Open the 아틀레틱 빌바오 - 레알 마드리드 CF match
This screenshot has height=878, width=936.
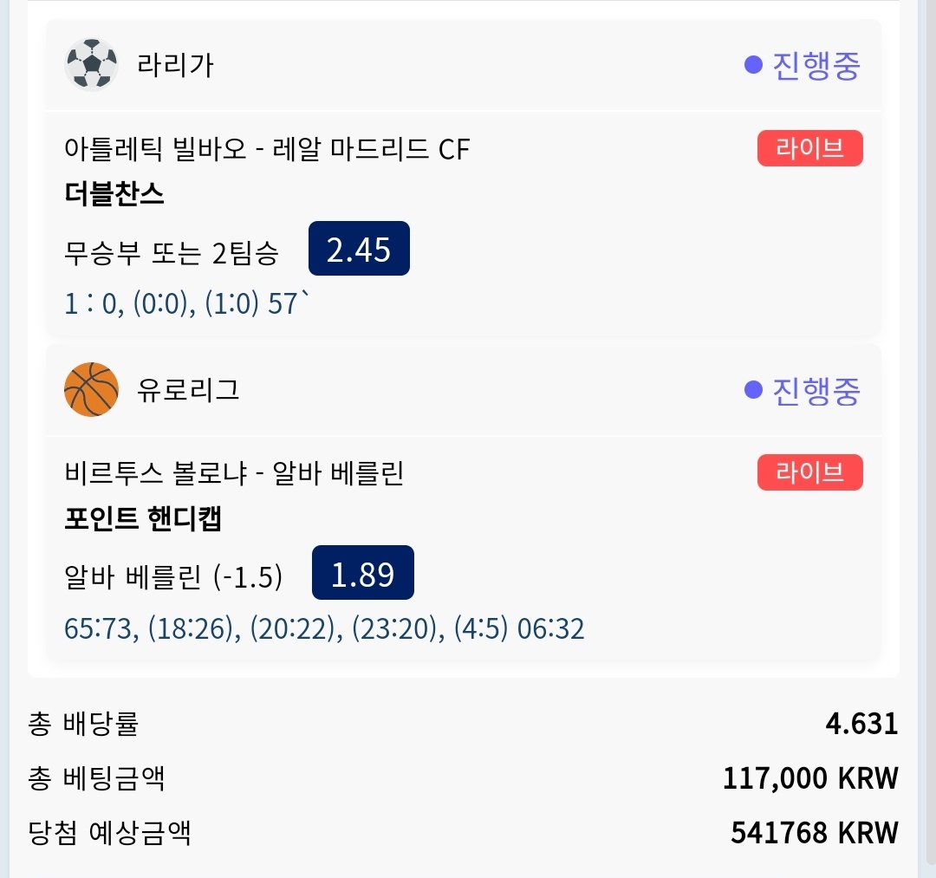(267, 150)
